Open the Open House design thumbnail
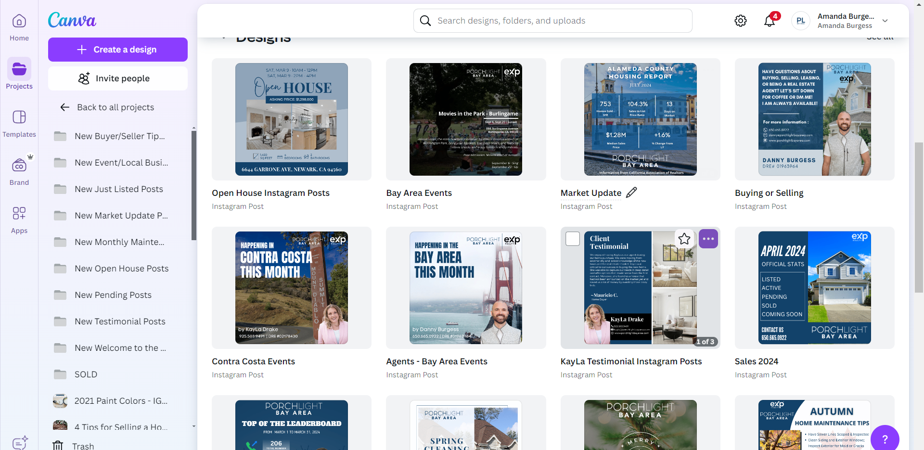924x450 pixels. click(292, 119)
